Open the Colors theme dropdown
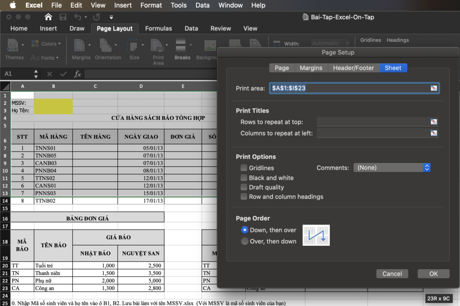Image resolution: width=460 pixels, height=306 pixels. click(46, 44)
